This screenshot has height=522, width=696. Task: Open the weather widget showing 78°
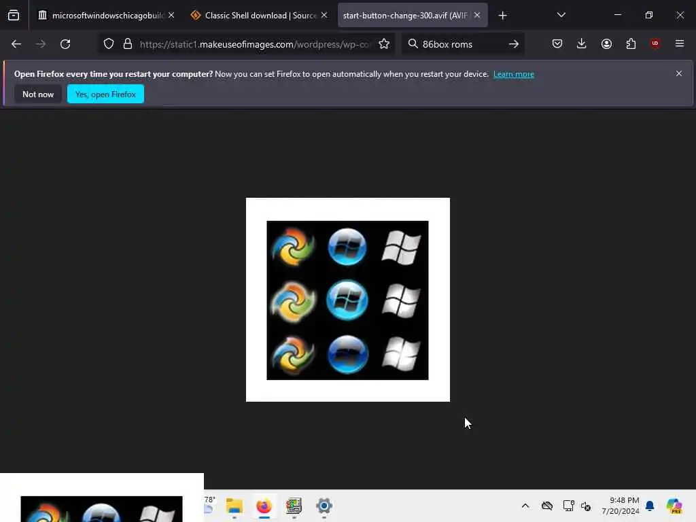(209, 505)
